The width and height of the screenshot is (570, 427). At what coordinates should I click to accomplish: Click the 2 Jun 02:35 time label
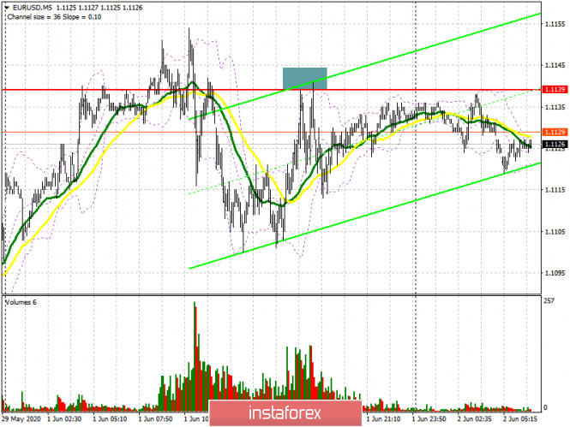(x=477, y=419)
